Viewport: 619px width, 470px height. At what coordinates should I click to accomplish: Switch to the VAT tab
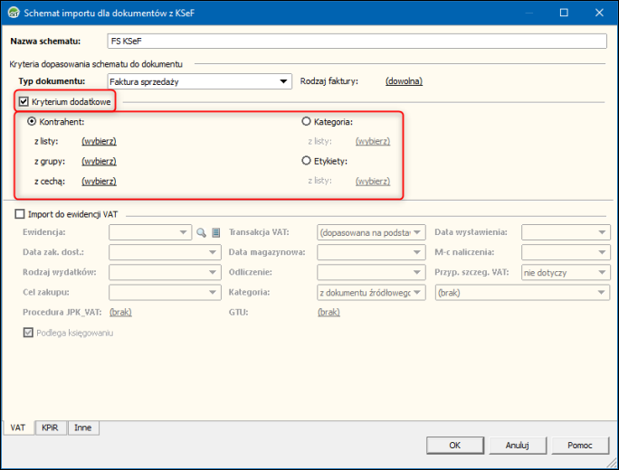click(18, 428)
